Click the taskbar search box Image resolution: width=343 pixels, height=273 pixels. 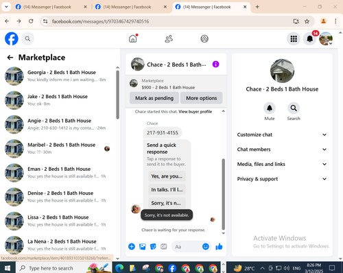click(64, 268)
